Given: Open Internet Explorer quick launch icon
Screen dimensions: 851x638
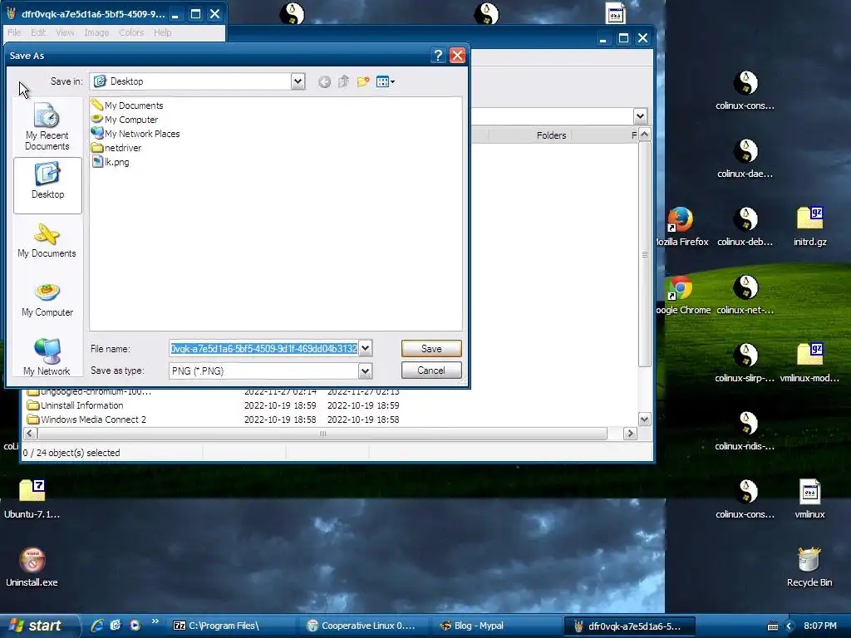Looking at the screenshot, I should pos(97,626).
